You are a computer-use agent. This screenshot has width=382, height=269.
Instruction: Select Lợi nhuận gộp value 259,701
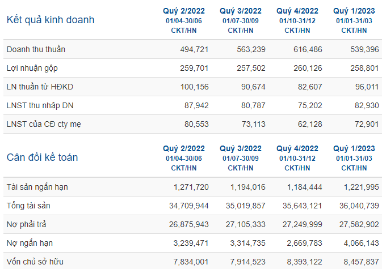[194, 69]
